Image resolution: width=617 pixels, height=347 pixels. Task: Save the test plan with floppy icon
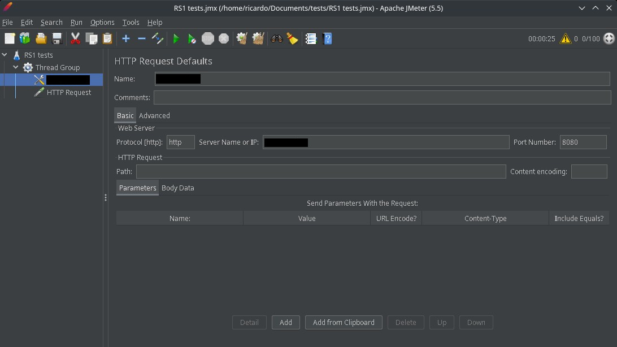pos(57,38)
